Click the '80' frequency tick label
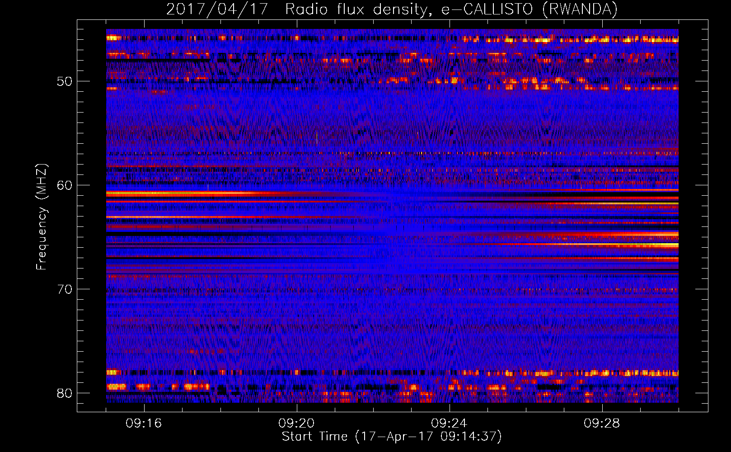This screenshot has width=731, height=452. 65,393
